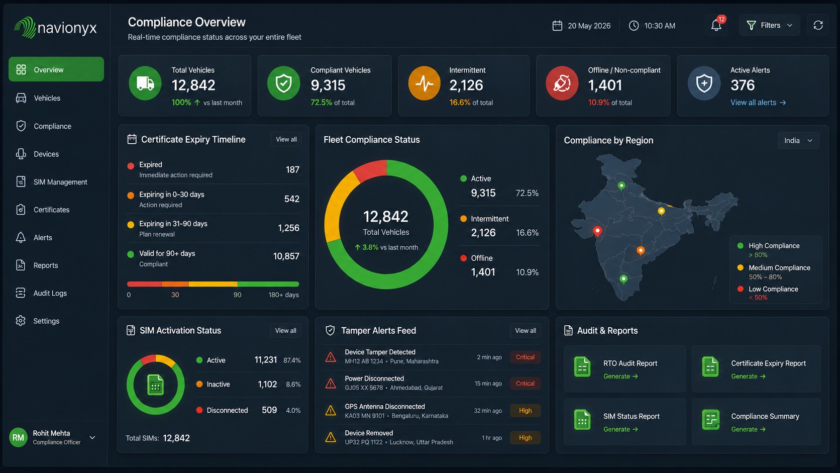Click Generate under Certificate Expiry Report

748,376
